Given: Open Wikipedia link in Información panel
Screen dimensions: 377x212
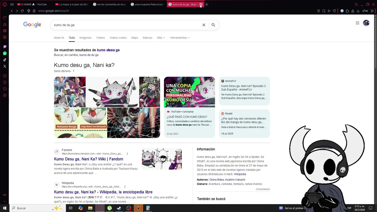Looking at the screenshot, I should (240, 174).
